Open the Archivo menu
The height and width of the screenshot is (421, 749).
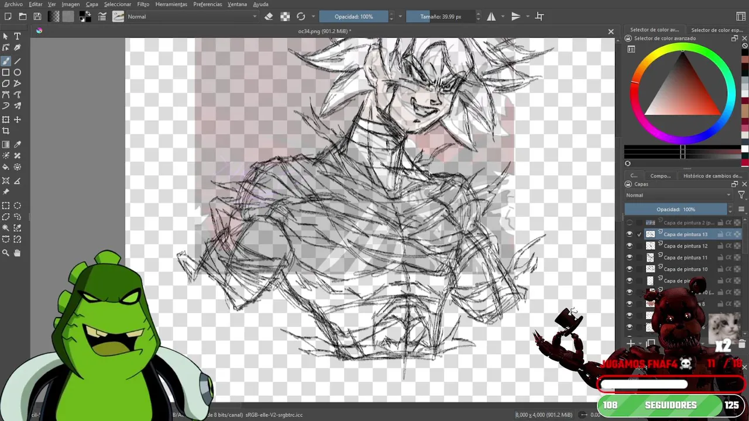pyautogui.click(x=13, y=4)
